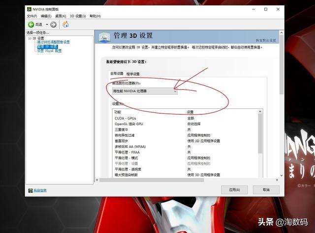Select the 最大预渲染帧数 row
Image resolution: width=315 pixels, height=233 pixels.
(x=186, y=175)
